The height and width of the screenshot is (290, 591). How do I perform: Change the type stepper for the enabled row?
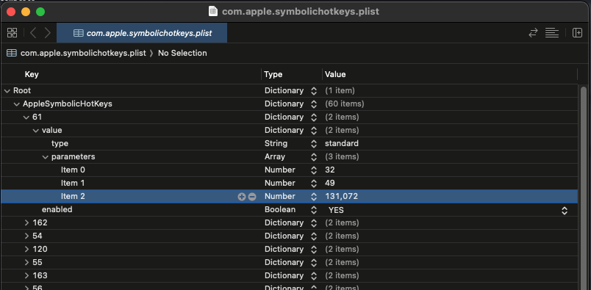[314, 210]
